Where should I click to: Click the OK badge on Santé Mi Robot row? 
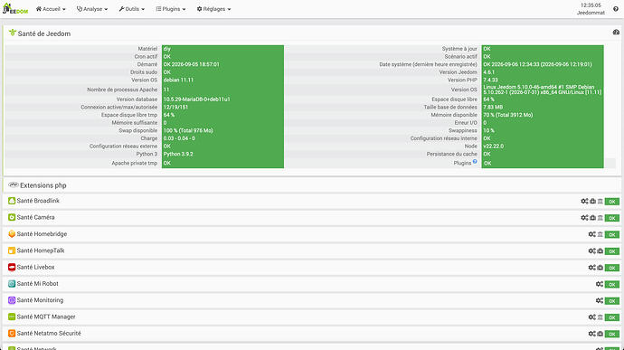612,284
